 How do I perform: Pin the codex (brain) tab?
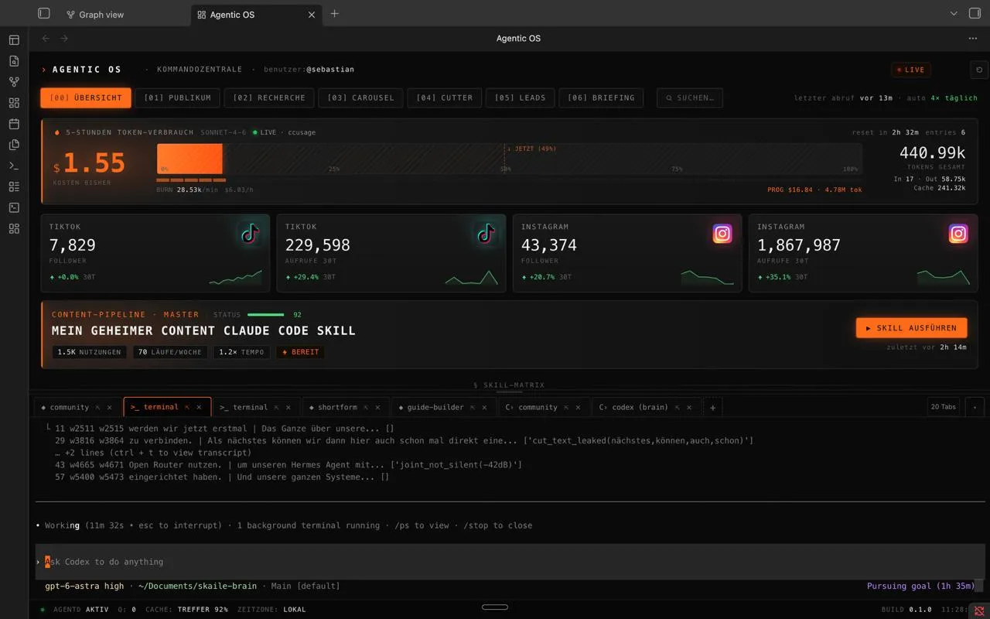tap(678, 408)
